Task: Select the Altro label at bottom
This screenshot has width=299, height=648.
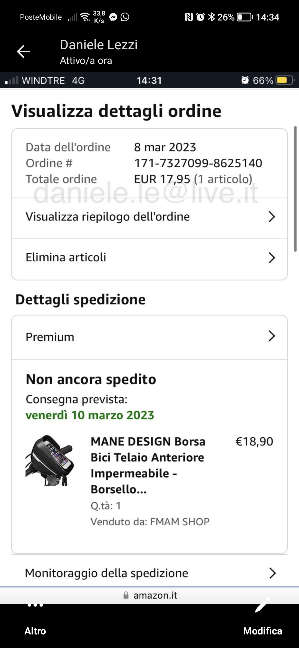Action: (35, 631)
